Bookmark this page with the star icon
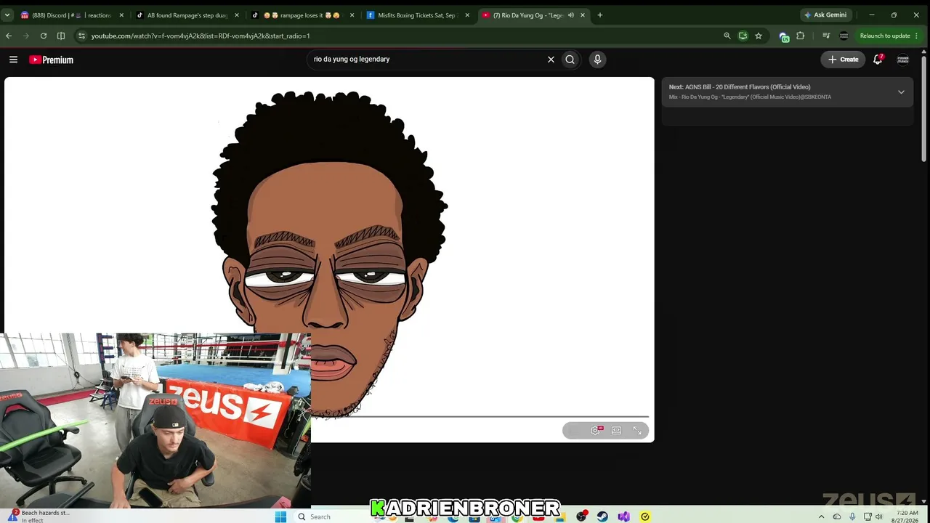930x523 pixels. pos(759,36)
